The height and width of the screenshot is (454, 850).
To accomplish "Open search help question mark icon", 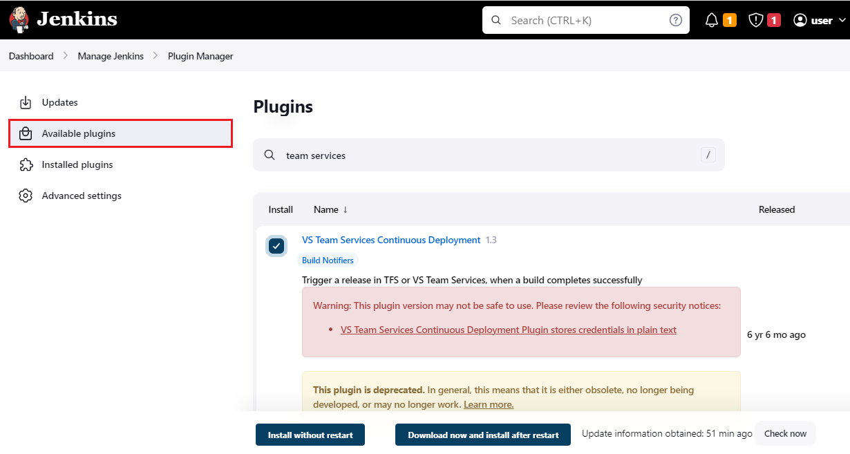I will pyautogui.click(x=676, y=20).
